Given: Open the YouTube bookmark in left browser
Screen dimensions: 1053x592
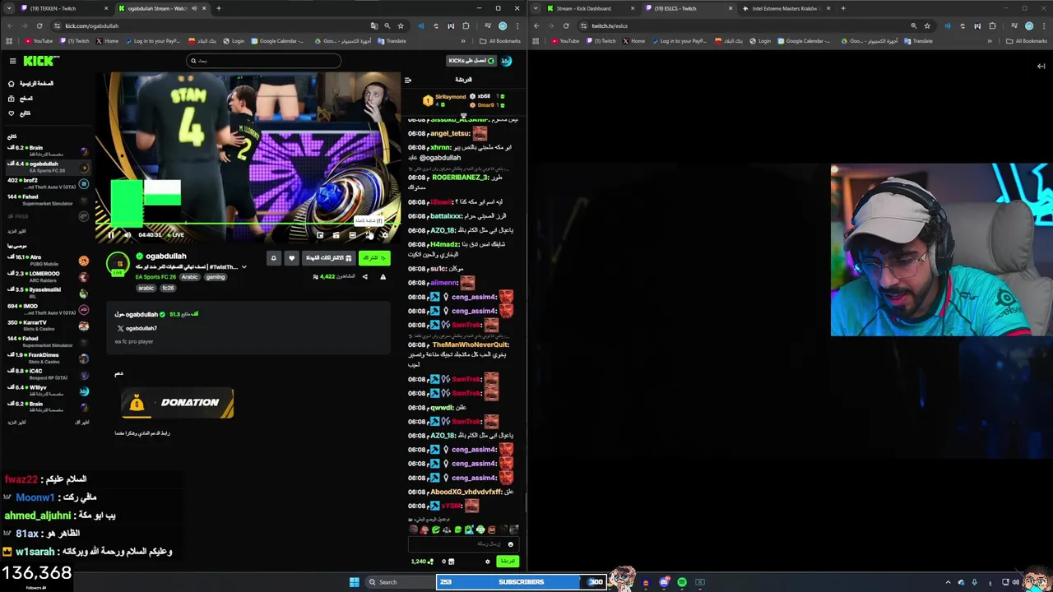Looking at the screenshot, I should [39, 41].
